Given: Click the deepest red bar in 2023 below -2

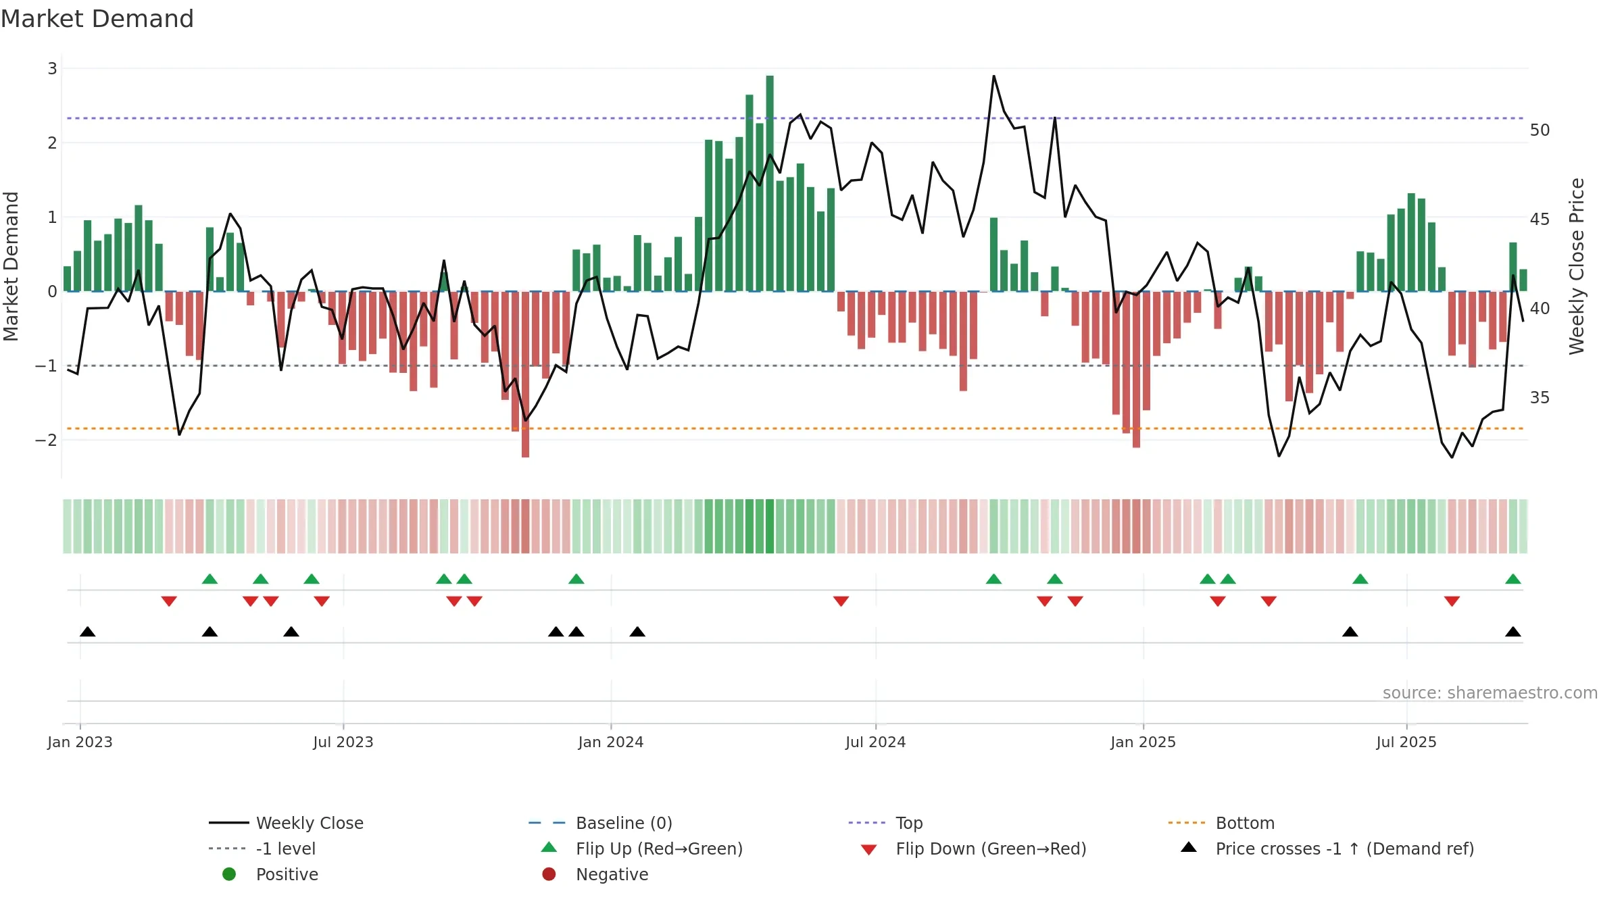Looking at the screenshot, I should 525,374.
